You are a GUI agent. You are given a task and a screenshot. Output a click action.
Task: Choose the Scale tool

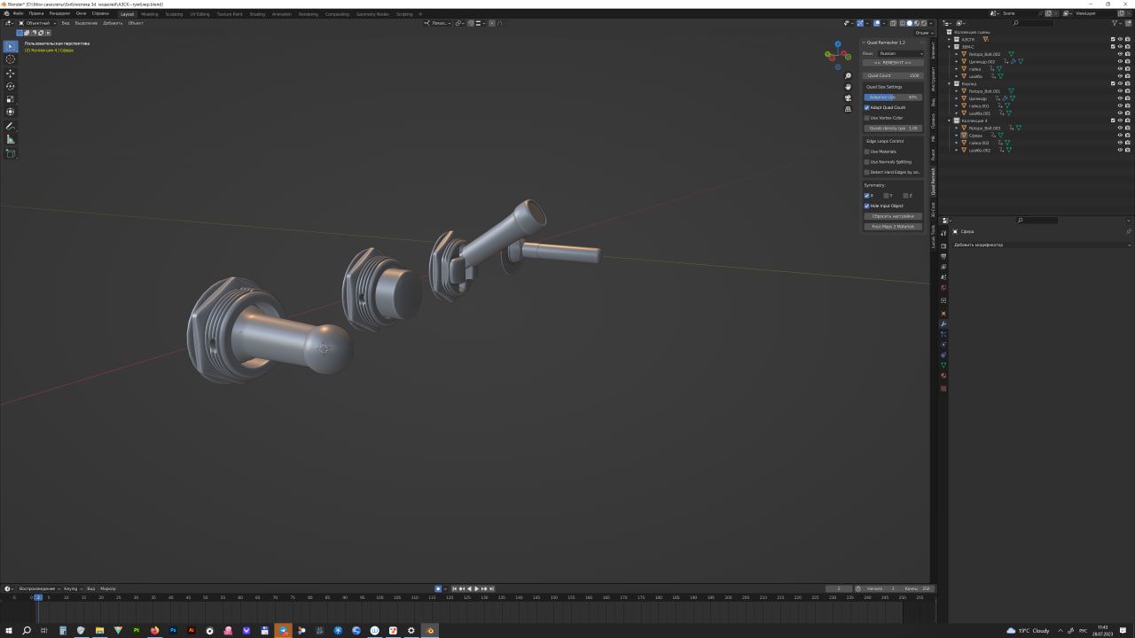[x=11, y=99]
